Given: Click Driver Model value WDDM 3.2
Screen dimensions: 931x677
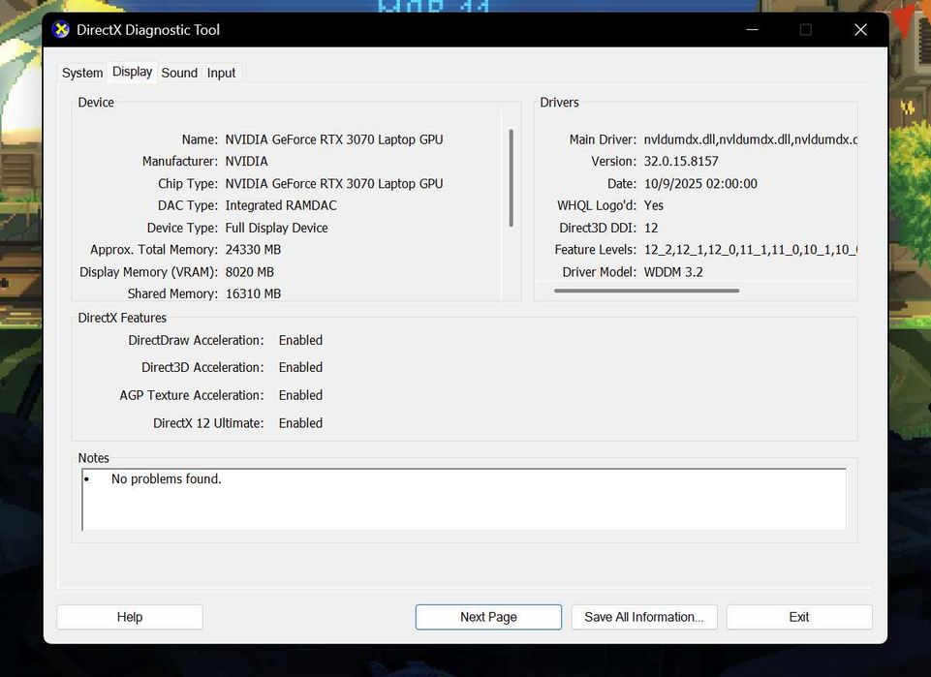Looking at the screenshot, I should tap(673, 272).
